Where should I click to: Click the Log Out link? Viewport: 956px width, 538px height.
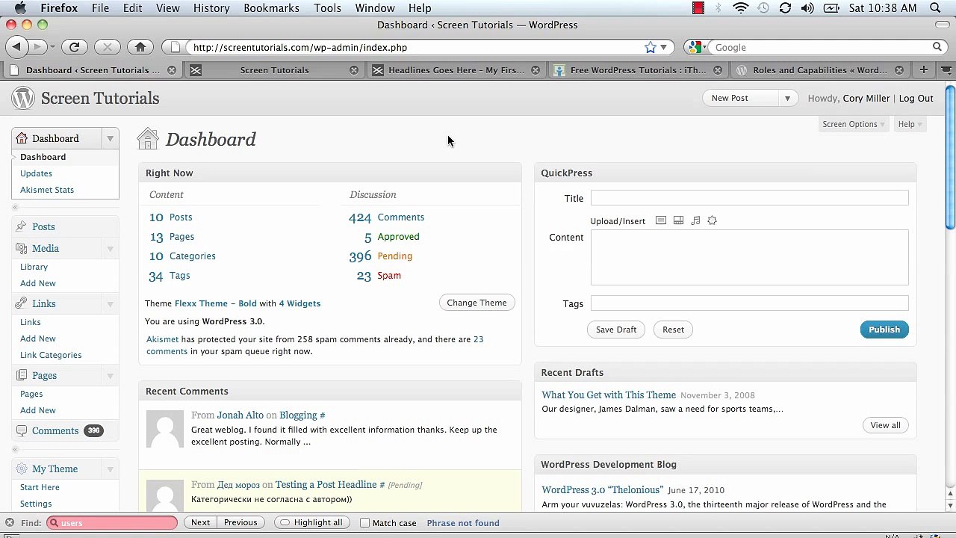916,98
